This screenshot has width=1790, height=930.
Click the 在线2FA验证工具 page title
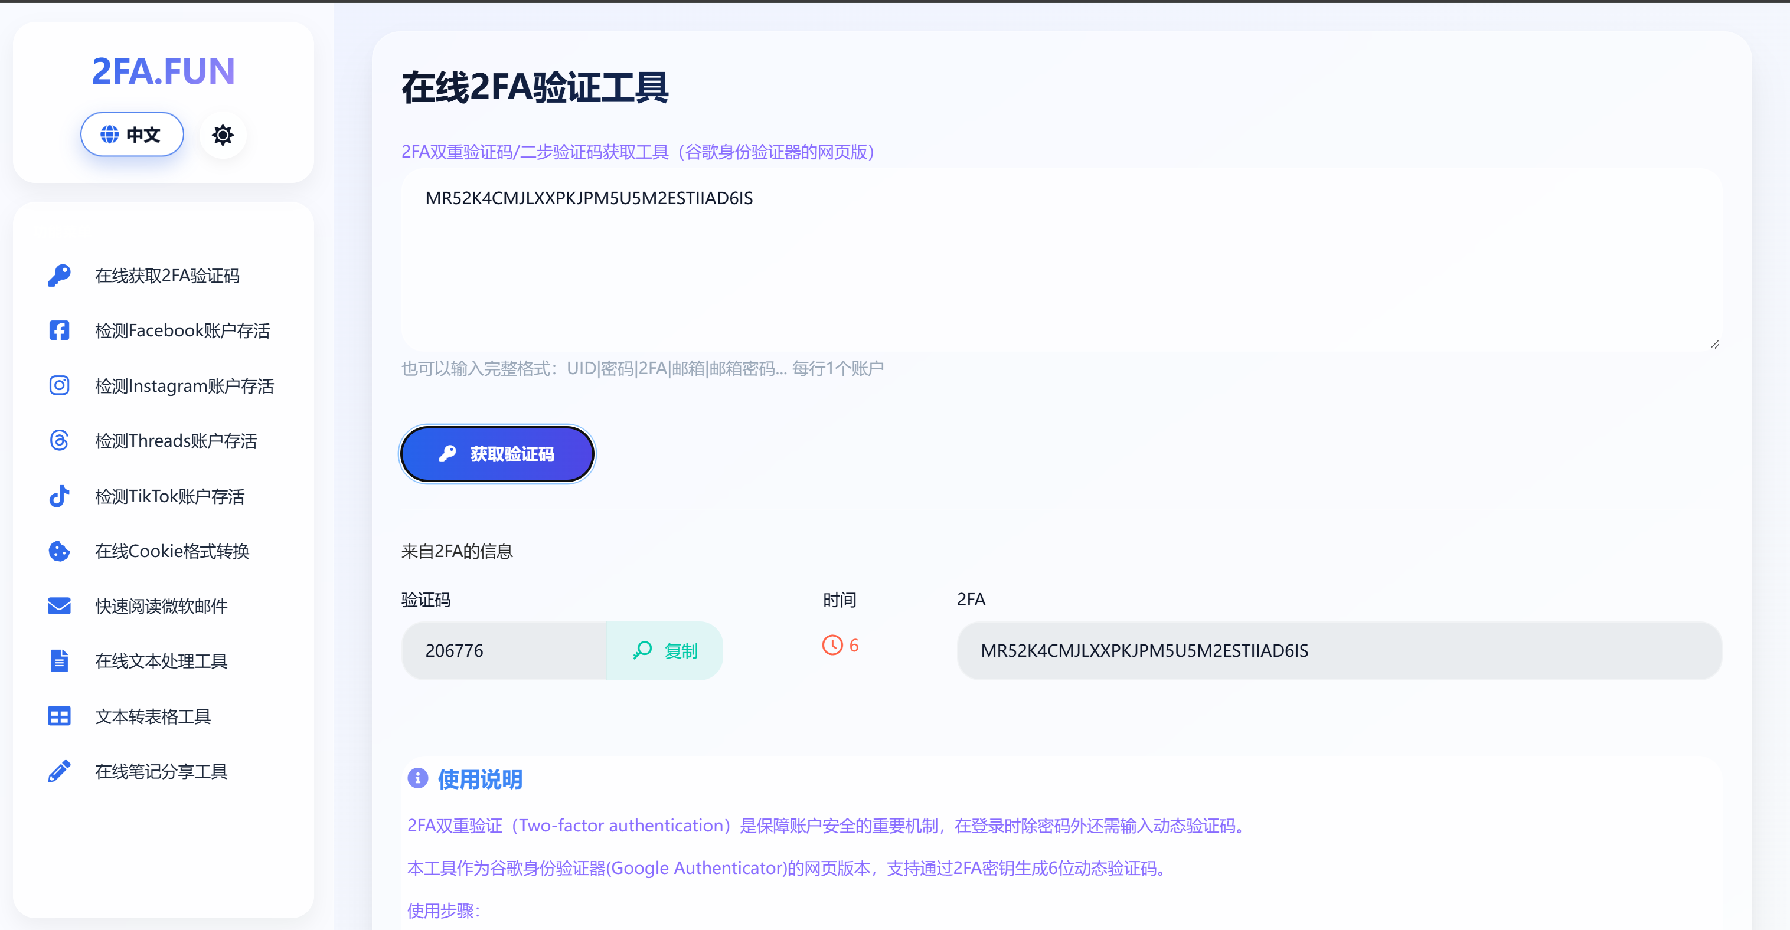[535, 88]
